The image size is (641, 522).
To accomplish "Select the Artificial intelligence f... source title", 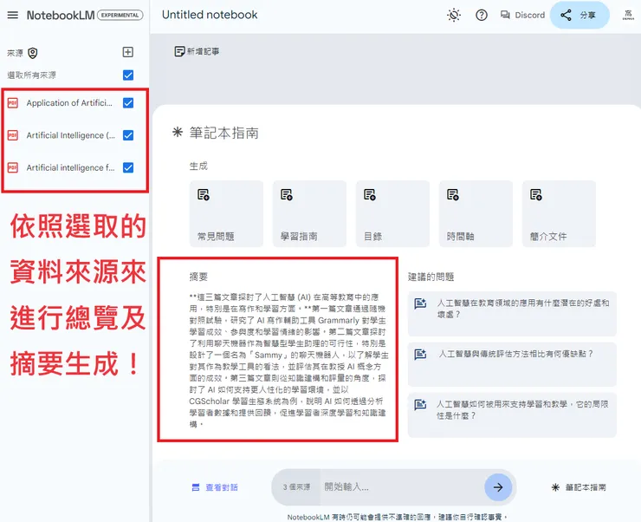I will coord(70,167).
